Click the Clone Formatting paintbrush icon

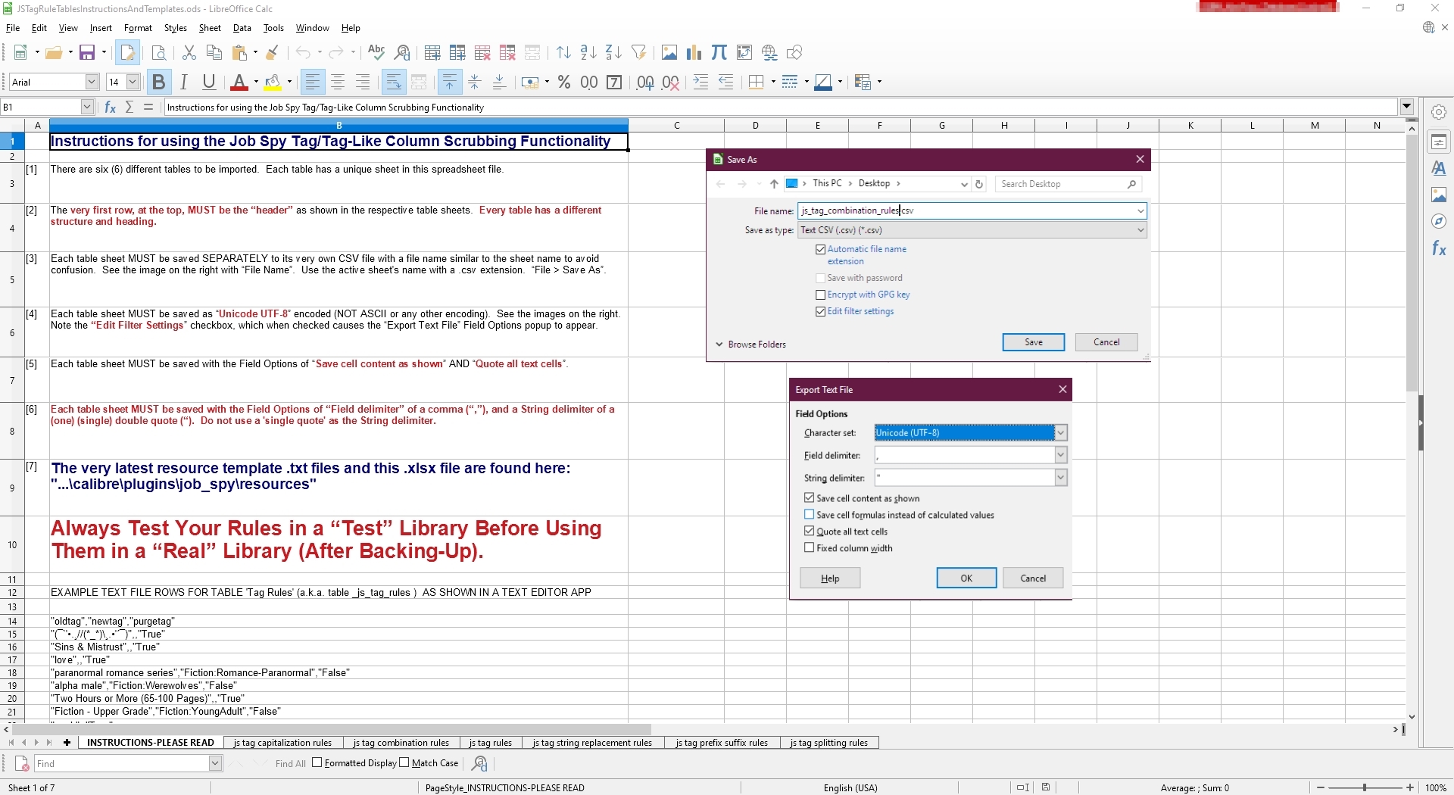click(273, 53)
